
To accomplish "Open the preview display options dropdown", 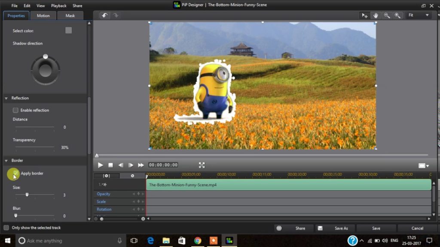I will click(424, 166).
